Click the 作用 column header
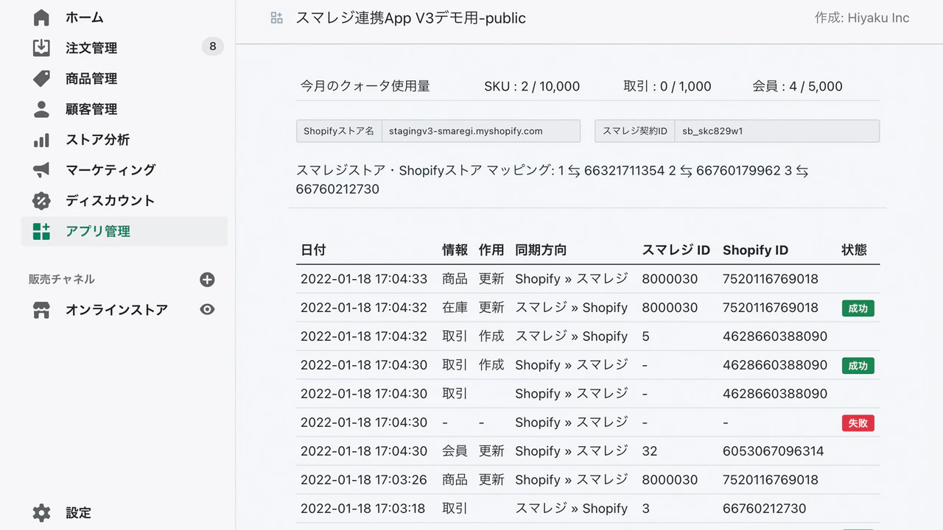 point(491,250)
